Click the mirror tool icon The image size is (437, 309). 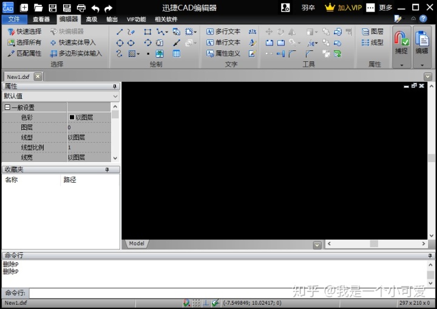292,32
